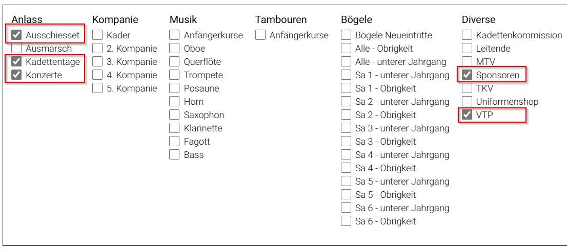Tick the 5. Kompanie checkbox

coord(97,88)
